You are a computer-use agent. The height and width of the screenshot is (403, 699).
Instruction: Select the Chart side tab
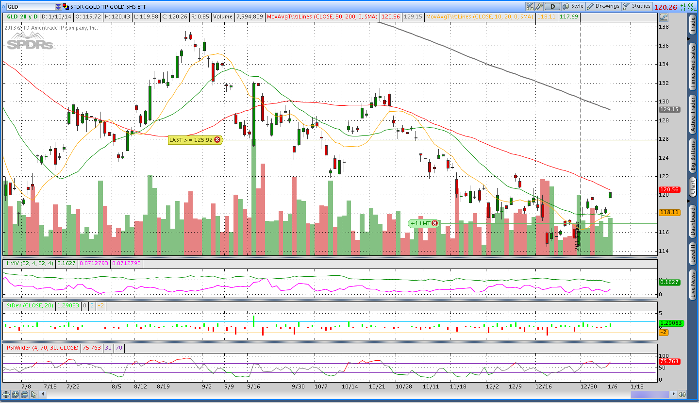(693, 187)
